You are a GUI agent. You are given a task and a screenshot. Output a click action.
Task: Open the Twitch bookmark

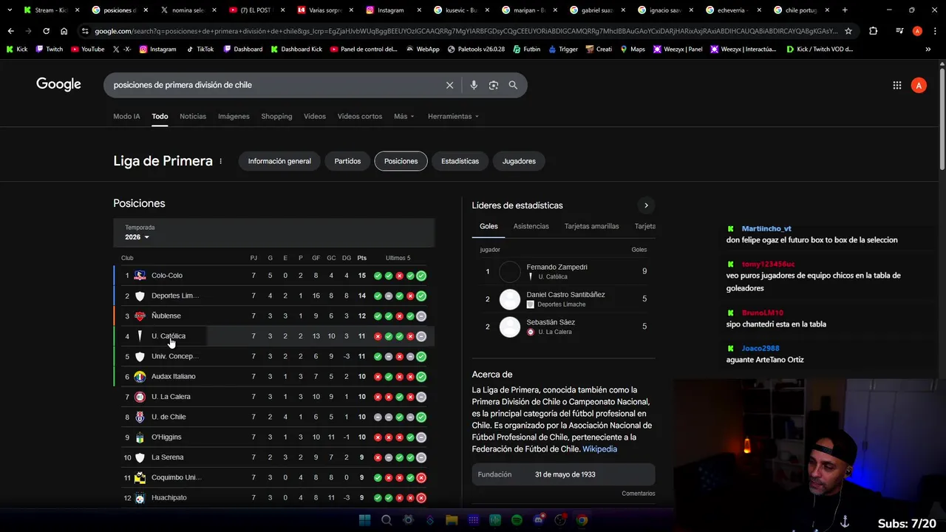[x=50, y=49]
